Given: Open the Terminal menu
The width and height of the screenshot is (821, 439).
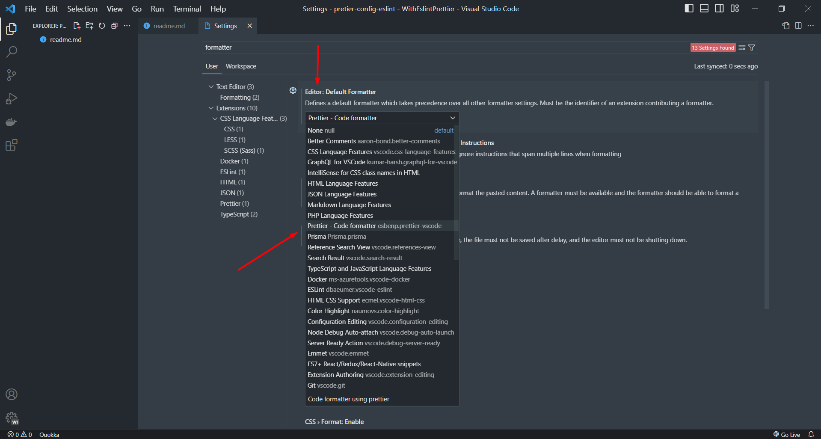Looking at the screenshot, I should click(187, 9).
